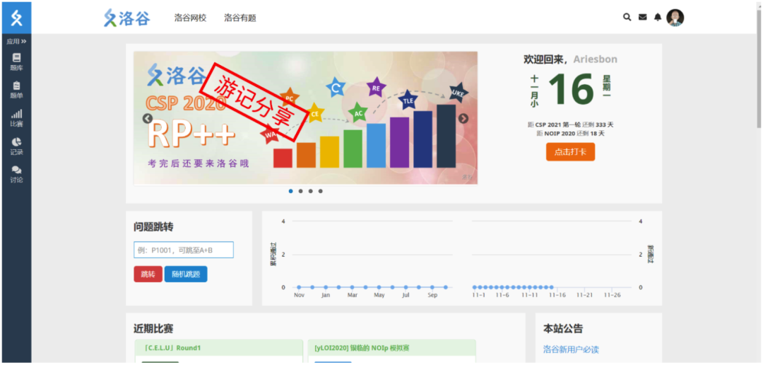The width and height of the screenshot is (763, 365).
Task: Open the 洛谷网校 menu item
Action: coord(190,18)
